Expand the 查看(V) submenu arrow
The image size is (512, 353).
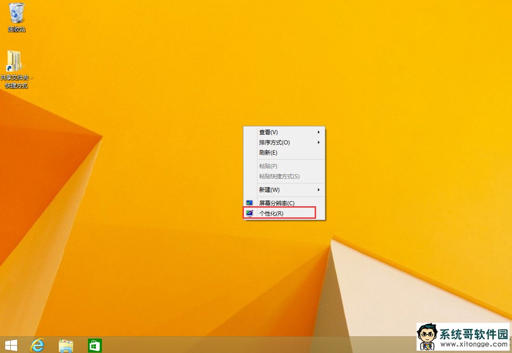pos(319,132)
